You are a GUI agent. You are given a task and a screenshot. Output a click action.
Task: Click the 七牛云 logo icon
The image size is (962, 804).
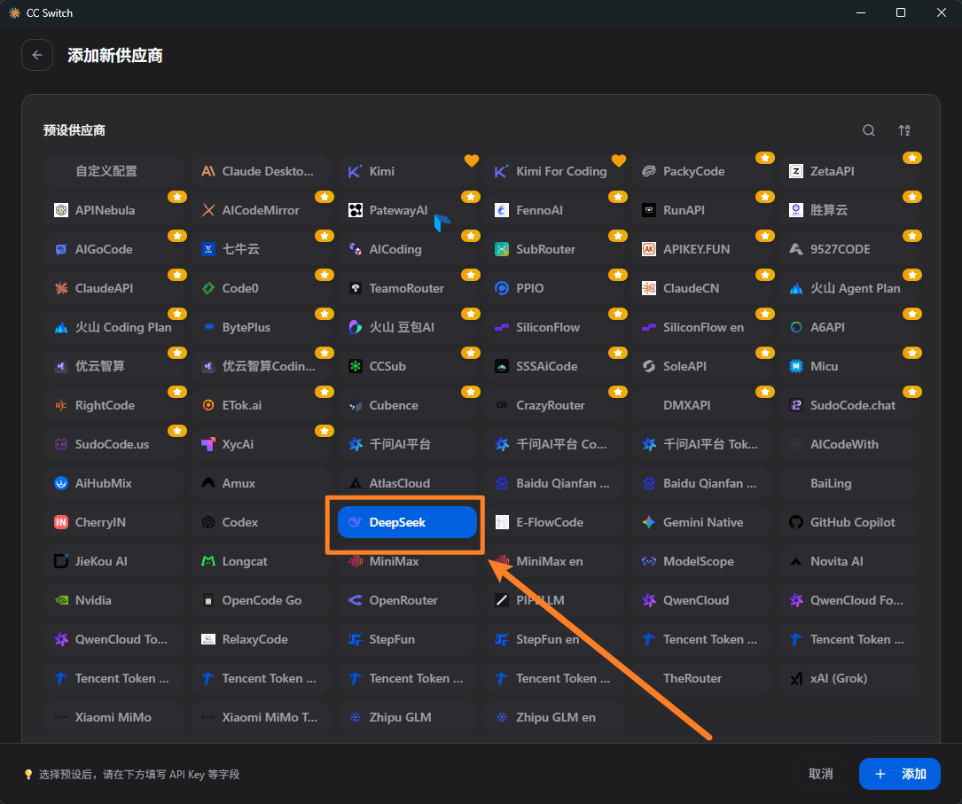(208, 249)
